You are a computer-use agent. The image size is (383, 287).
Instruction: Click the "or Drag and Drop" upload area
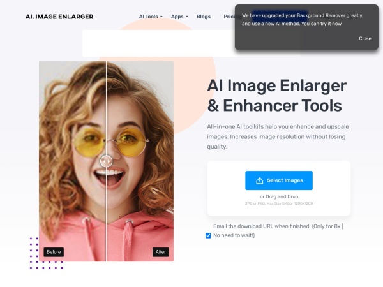tap(279, 196)
